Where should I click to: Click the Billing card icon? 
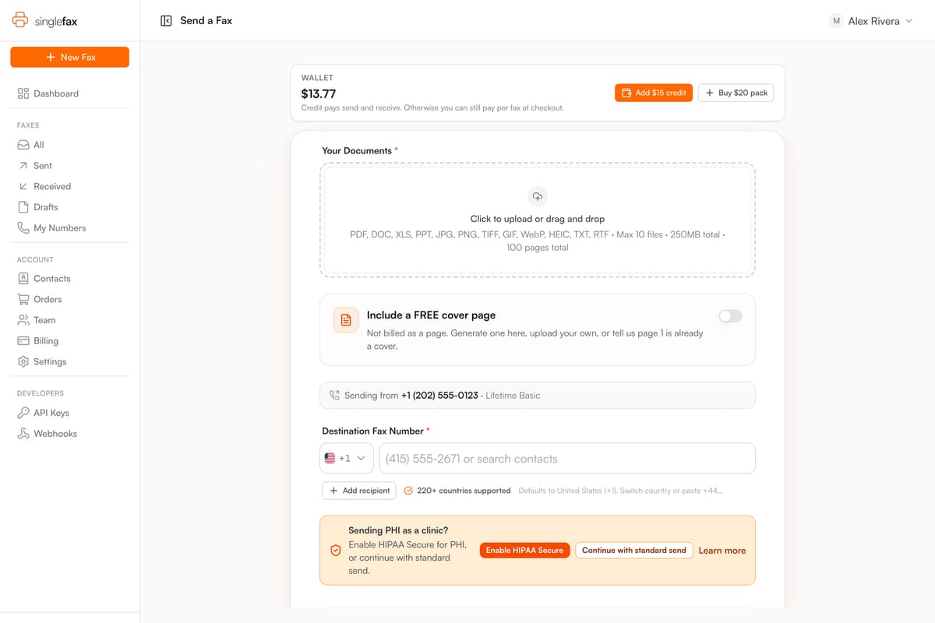23,341
